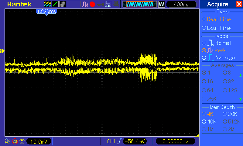
Task: Click the printer icon in toolbar
Action: coord(116,4)
